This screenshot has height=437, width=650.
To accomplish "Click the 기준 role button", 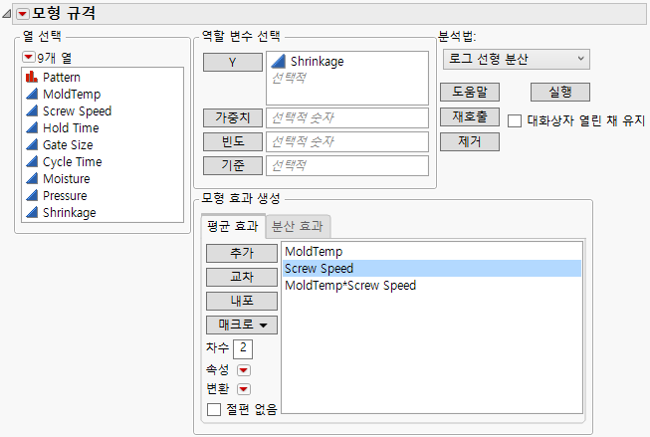I will point(233,166).
